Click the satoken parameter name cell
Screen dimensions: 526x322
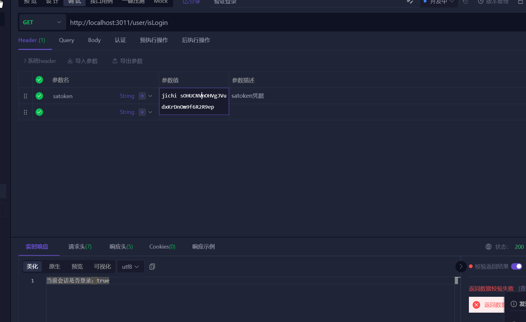63,96
